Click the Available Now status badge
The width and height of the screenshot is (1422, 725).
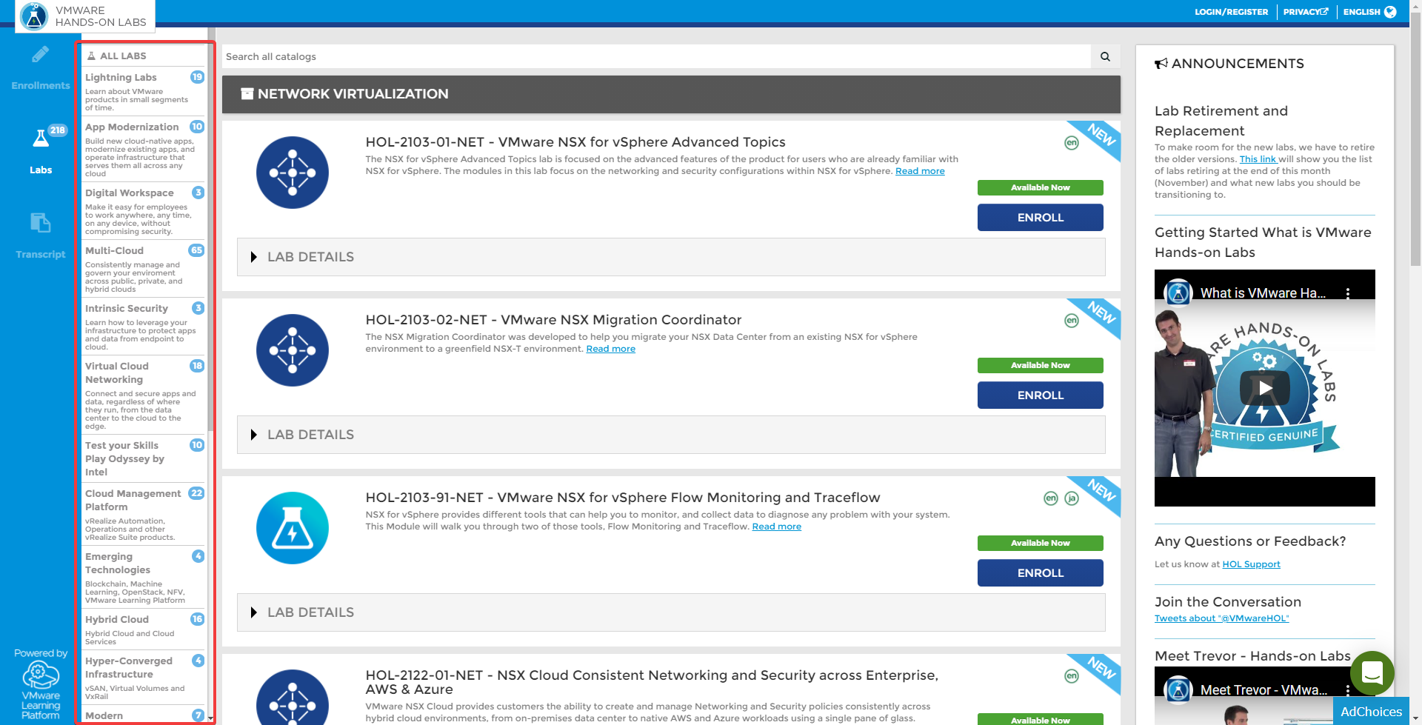click(x=1040, y=187)
